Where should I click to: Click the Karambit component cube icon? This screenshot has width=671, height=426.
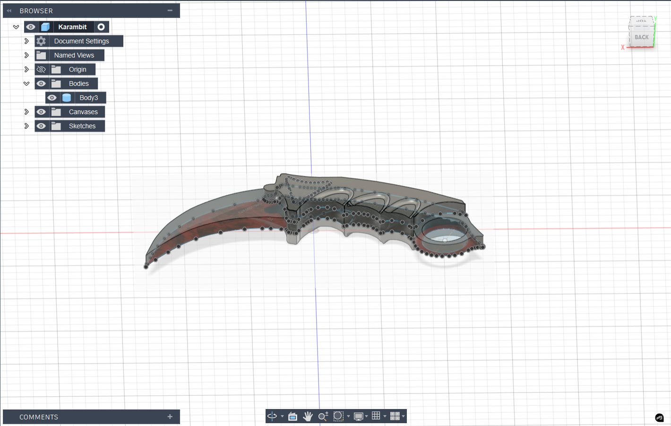(x=45, y=27)
